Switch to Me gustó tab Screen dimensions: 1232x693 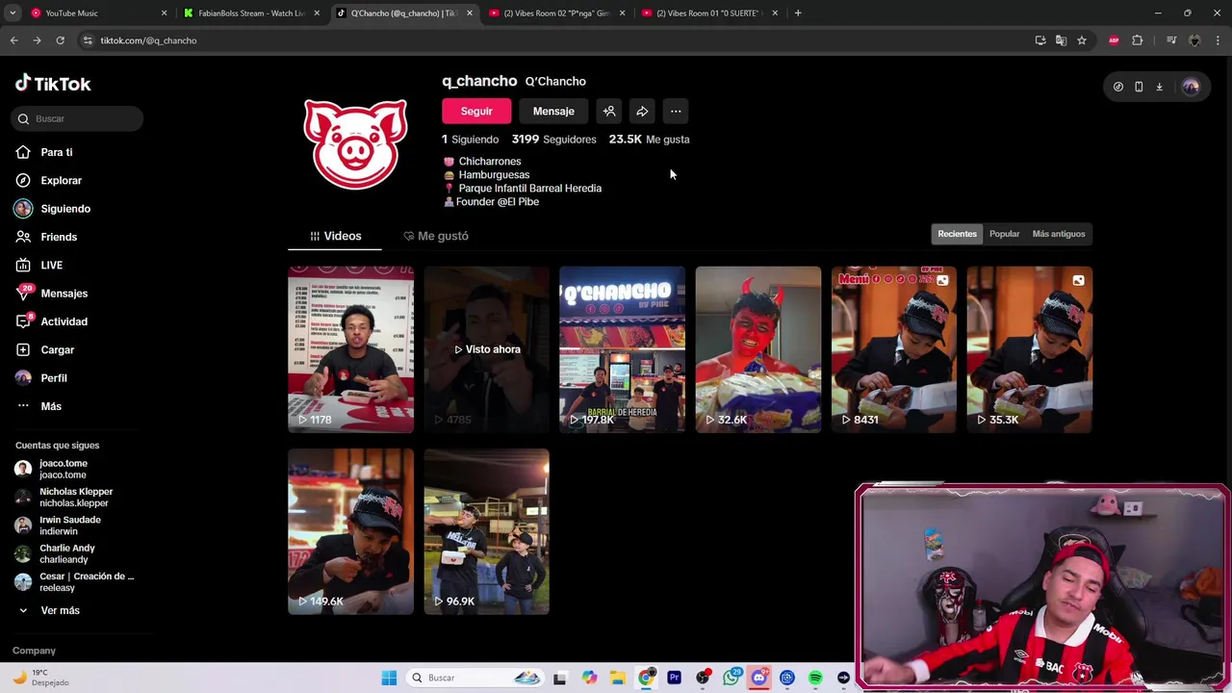point(436,236)
